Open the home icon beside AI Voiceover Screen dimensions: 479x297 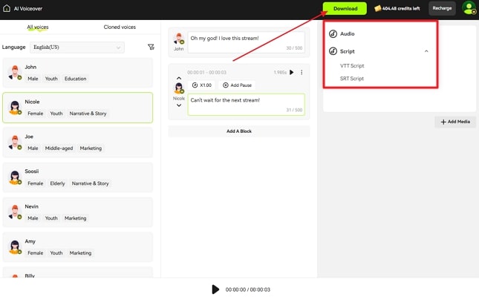point(7,8)
